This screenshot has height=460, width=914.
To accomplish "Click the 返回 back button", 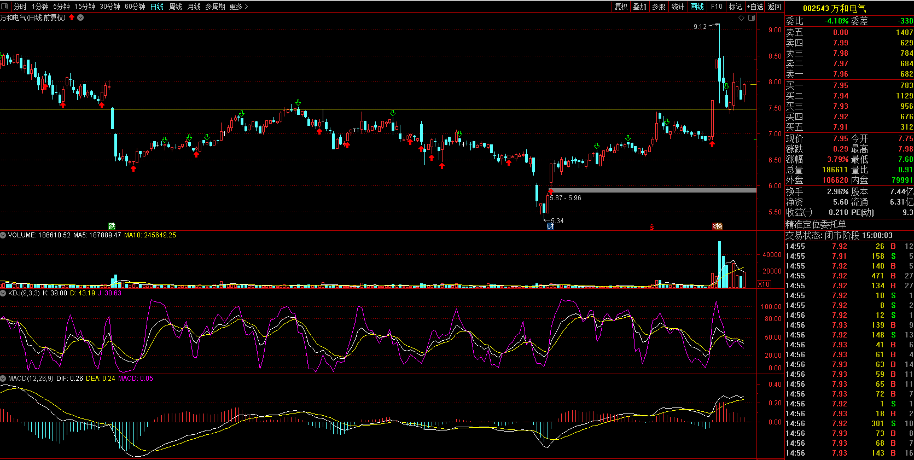I will (x=775, y=7).
